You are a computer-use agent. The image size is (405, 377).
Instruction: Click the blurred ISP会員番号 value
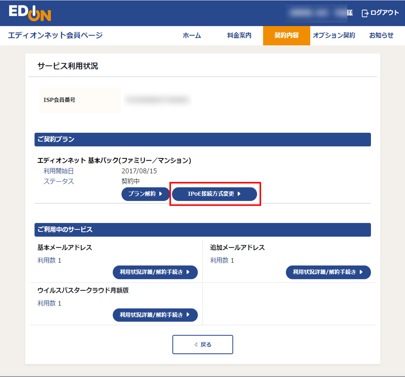click(157, 100)
